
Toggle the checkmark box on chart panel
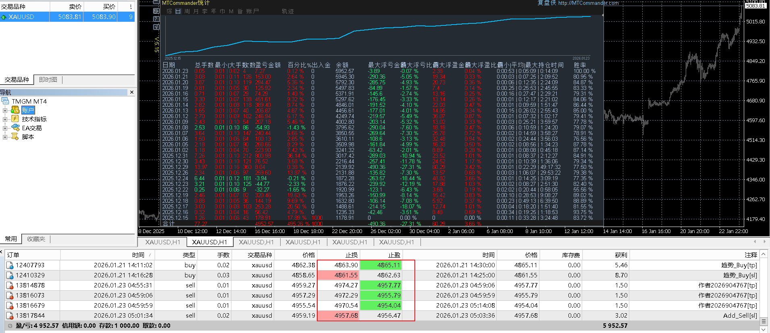156,27
